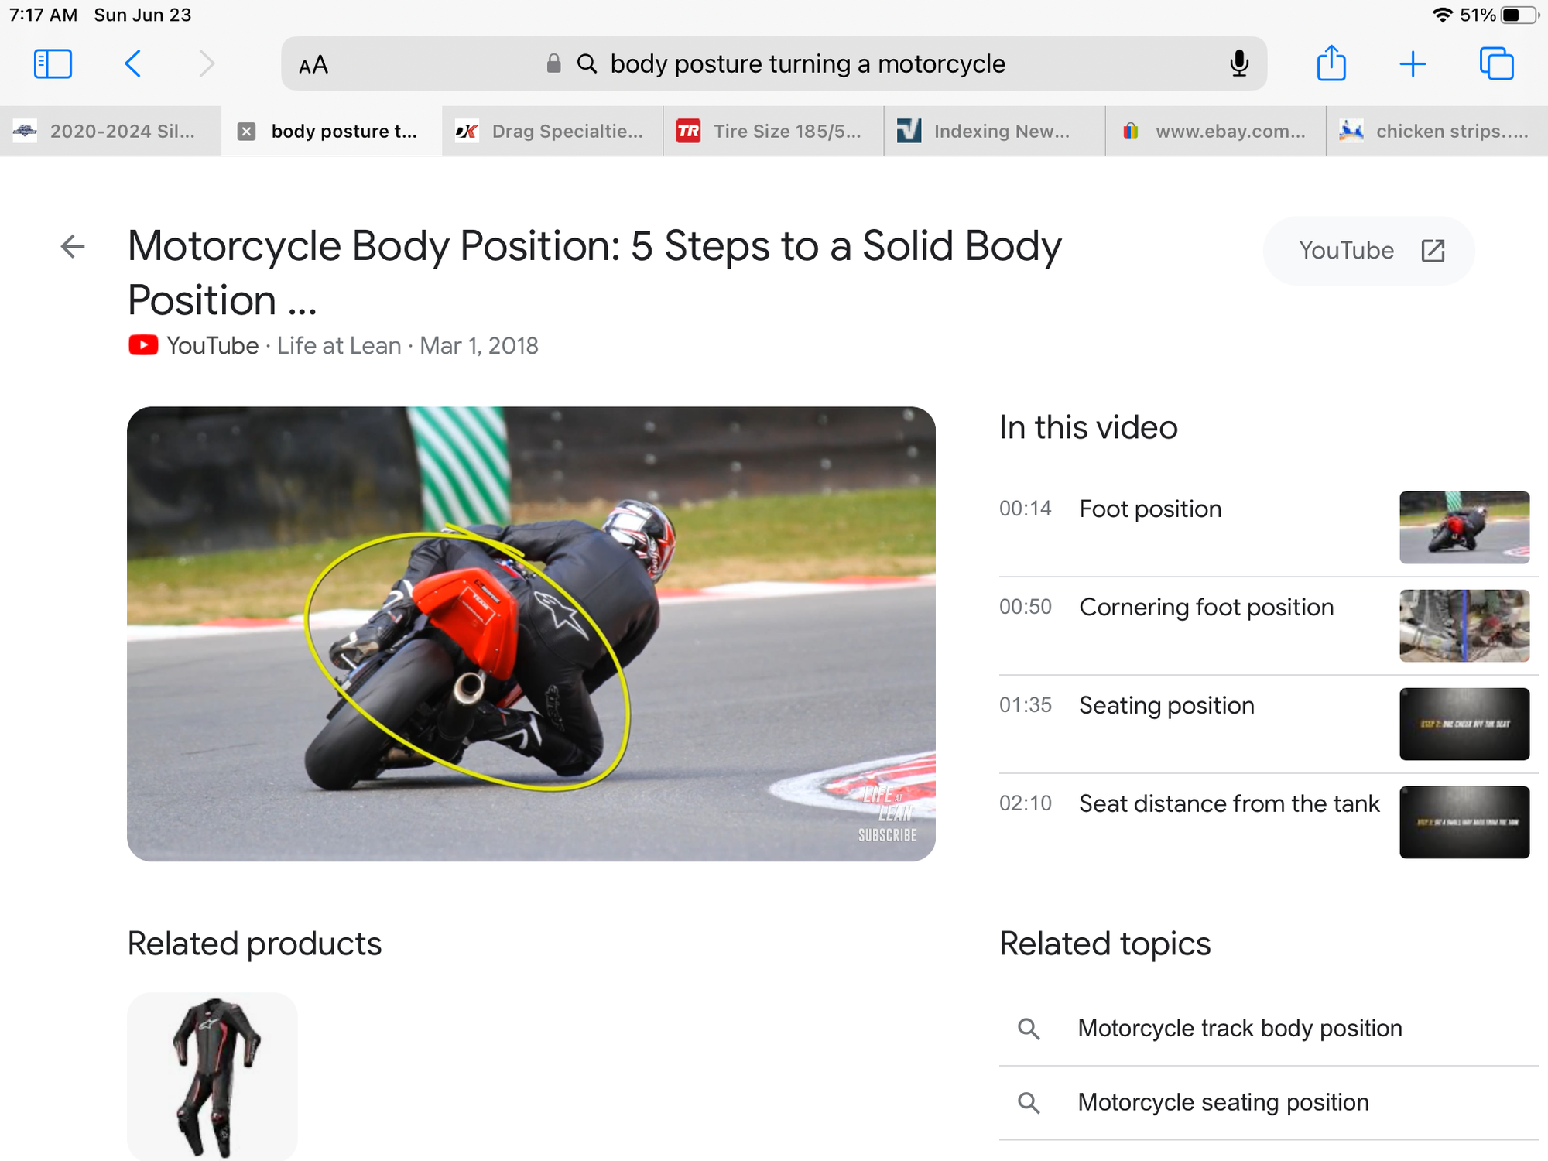This screenshot has width=1548, height=1161.
Task: Jump to 00:14 Foot position chapter
Action: [1149, 509]
